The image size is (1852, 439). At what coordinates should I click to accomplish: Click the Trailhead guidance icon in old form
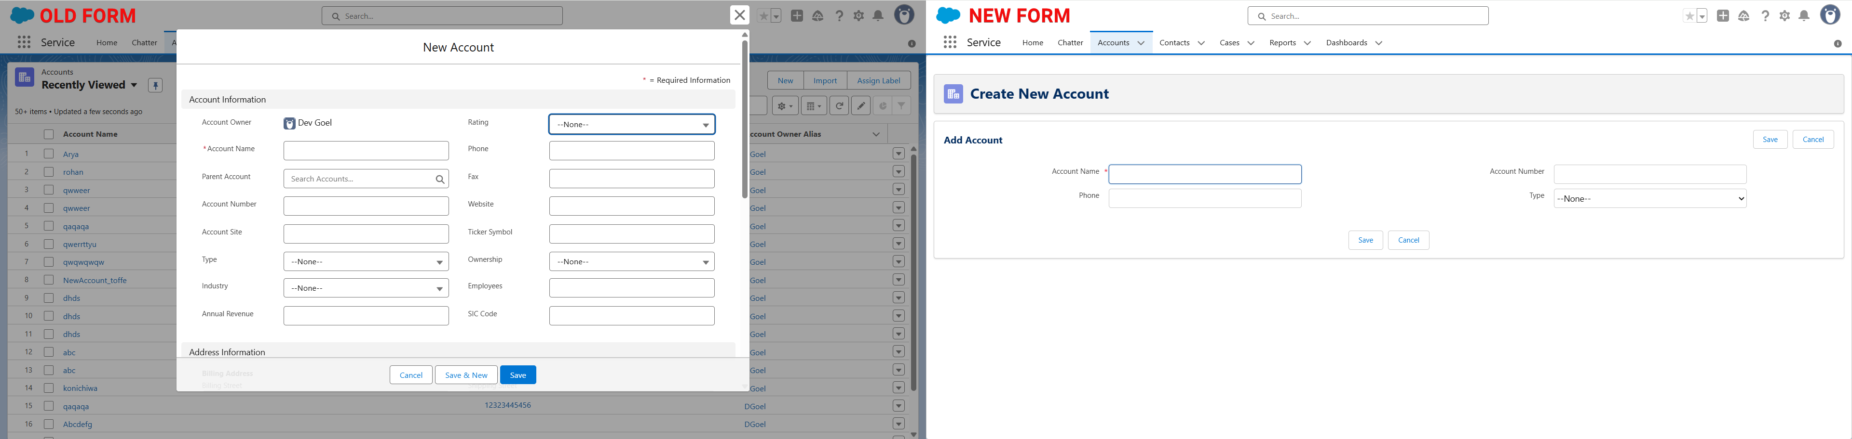818,16
